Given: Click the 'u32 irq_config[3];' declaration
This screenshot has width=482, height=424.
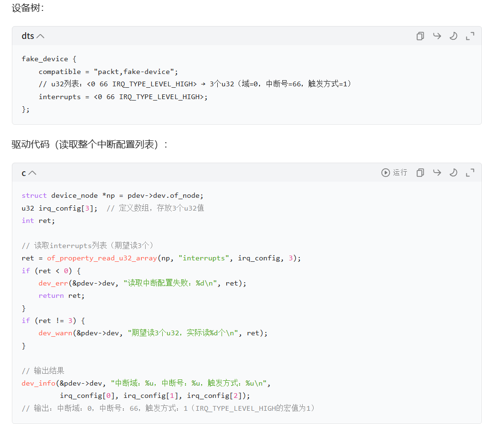Looking at the screenshot, I should coord(59,208).
